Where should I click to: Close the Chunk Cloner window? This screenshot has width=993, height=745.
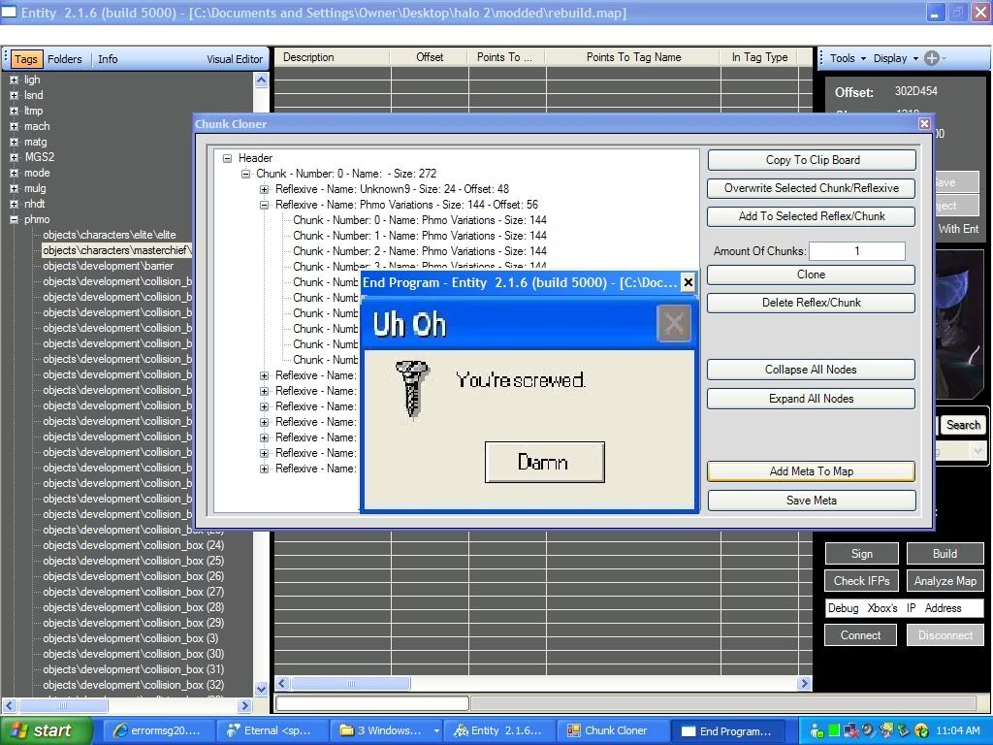[924, 123]
